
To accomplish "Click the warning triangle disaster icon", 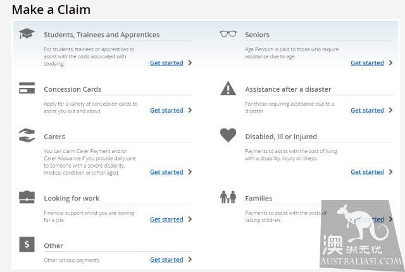I will [x=228, y=89].
